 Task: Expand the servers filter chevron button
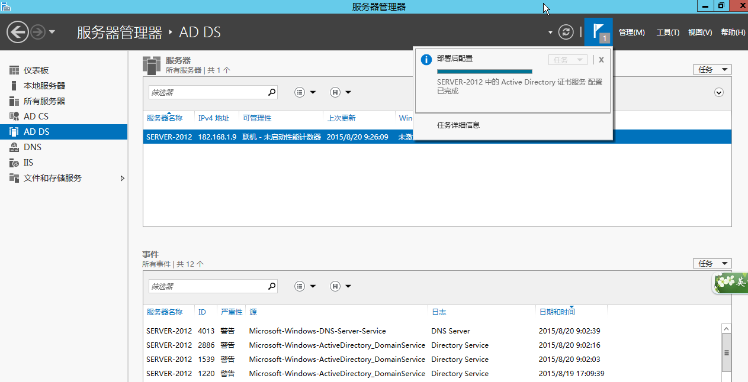point(719,92)
